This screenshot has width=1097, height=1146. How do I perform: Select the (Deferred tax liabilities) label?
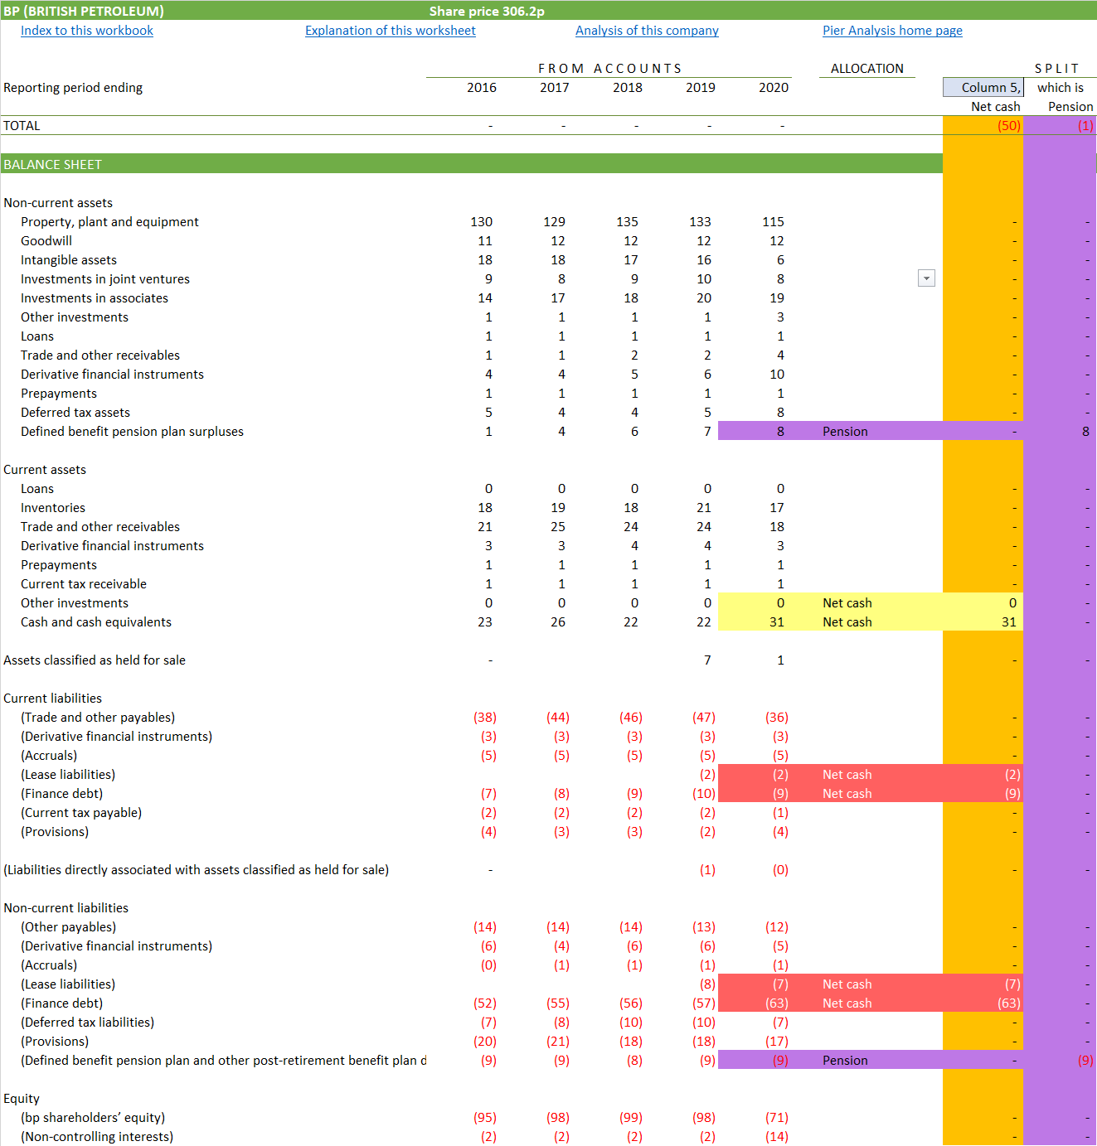pos(88,1023)
